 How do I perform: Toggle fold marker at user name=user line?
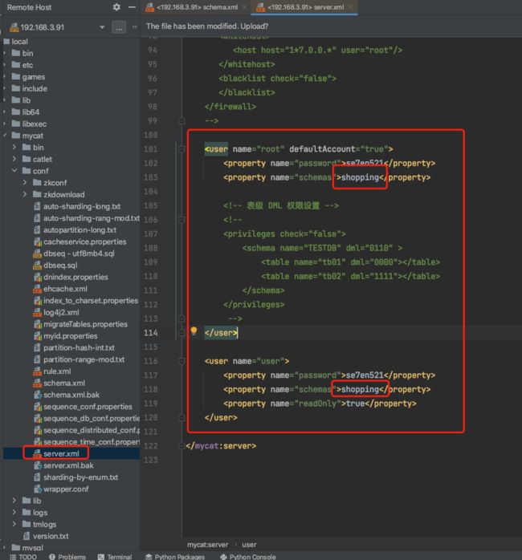click(181, 361)
